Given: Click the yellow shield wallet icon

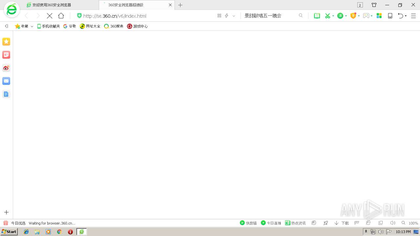Looking at the screenshot, I should [353, 16].
